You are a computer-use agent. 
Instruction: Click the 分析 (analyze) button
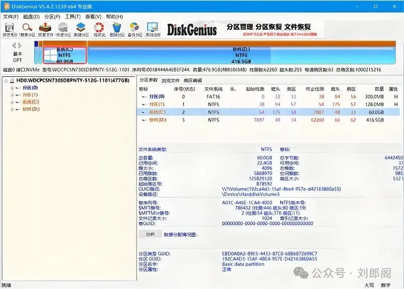[150, 234]
